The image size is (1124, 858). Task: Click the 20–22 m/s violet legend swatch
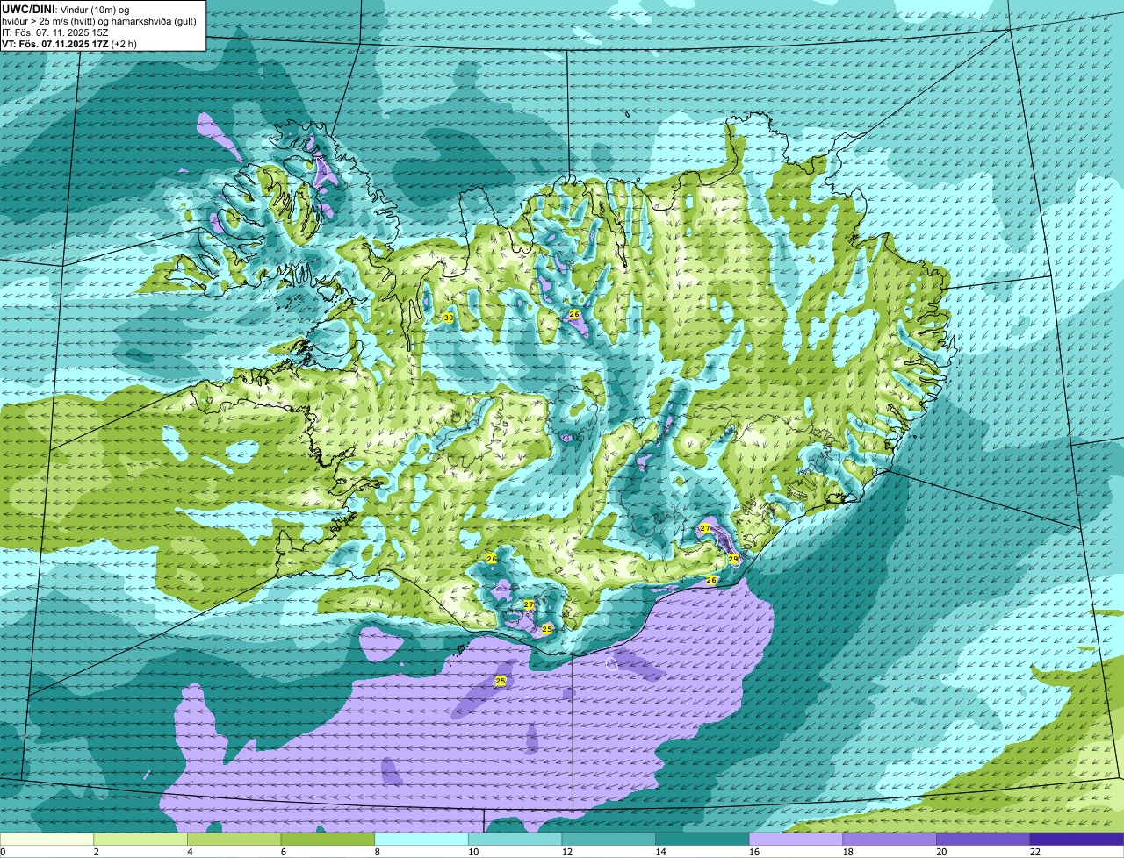coord(983,840)
